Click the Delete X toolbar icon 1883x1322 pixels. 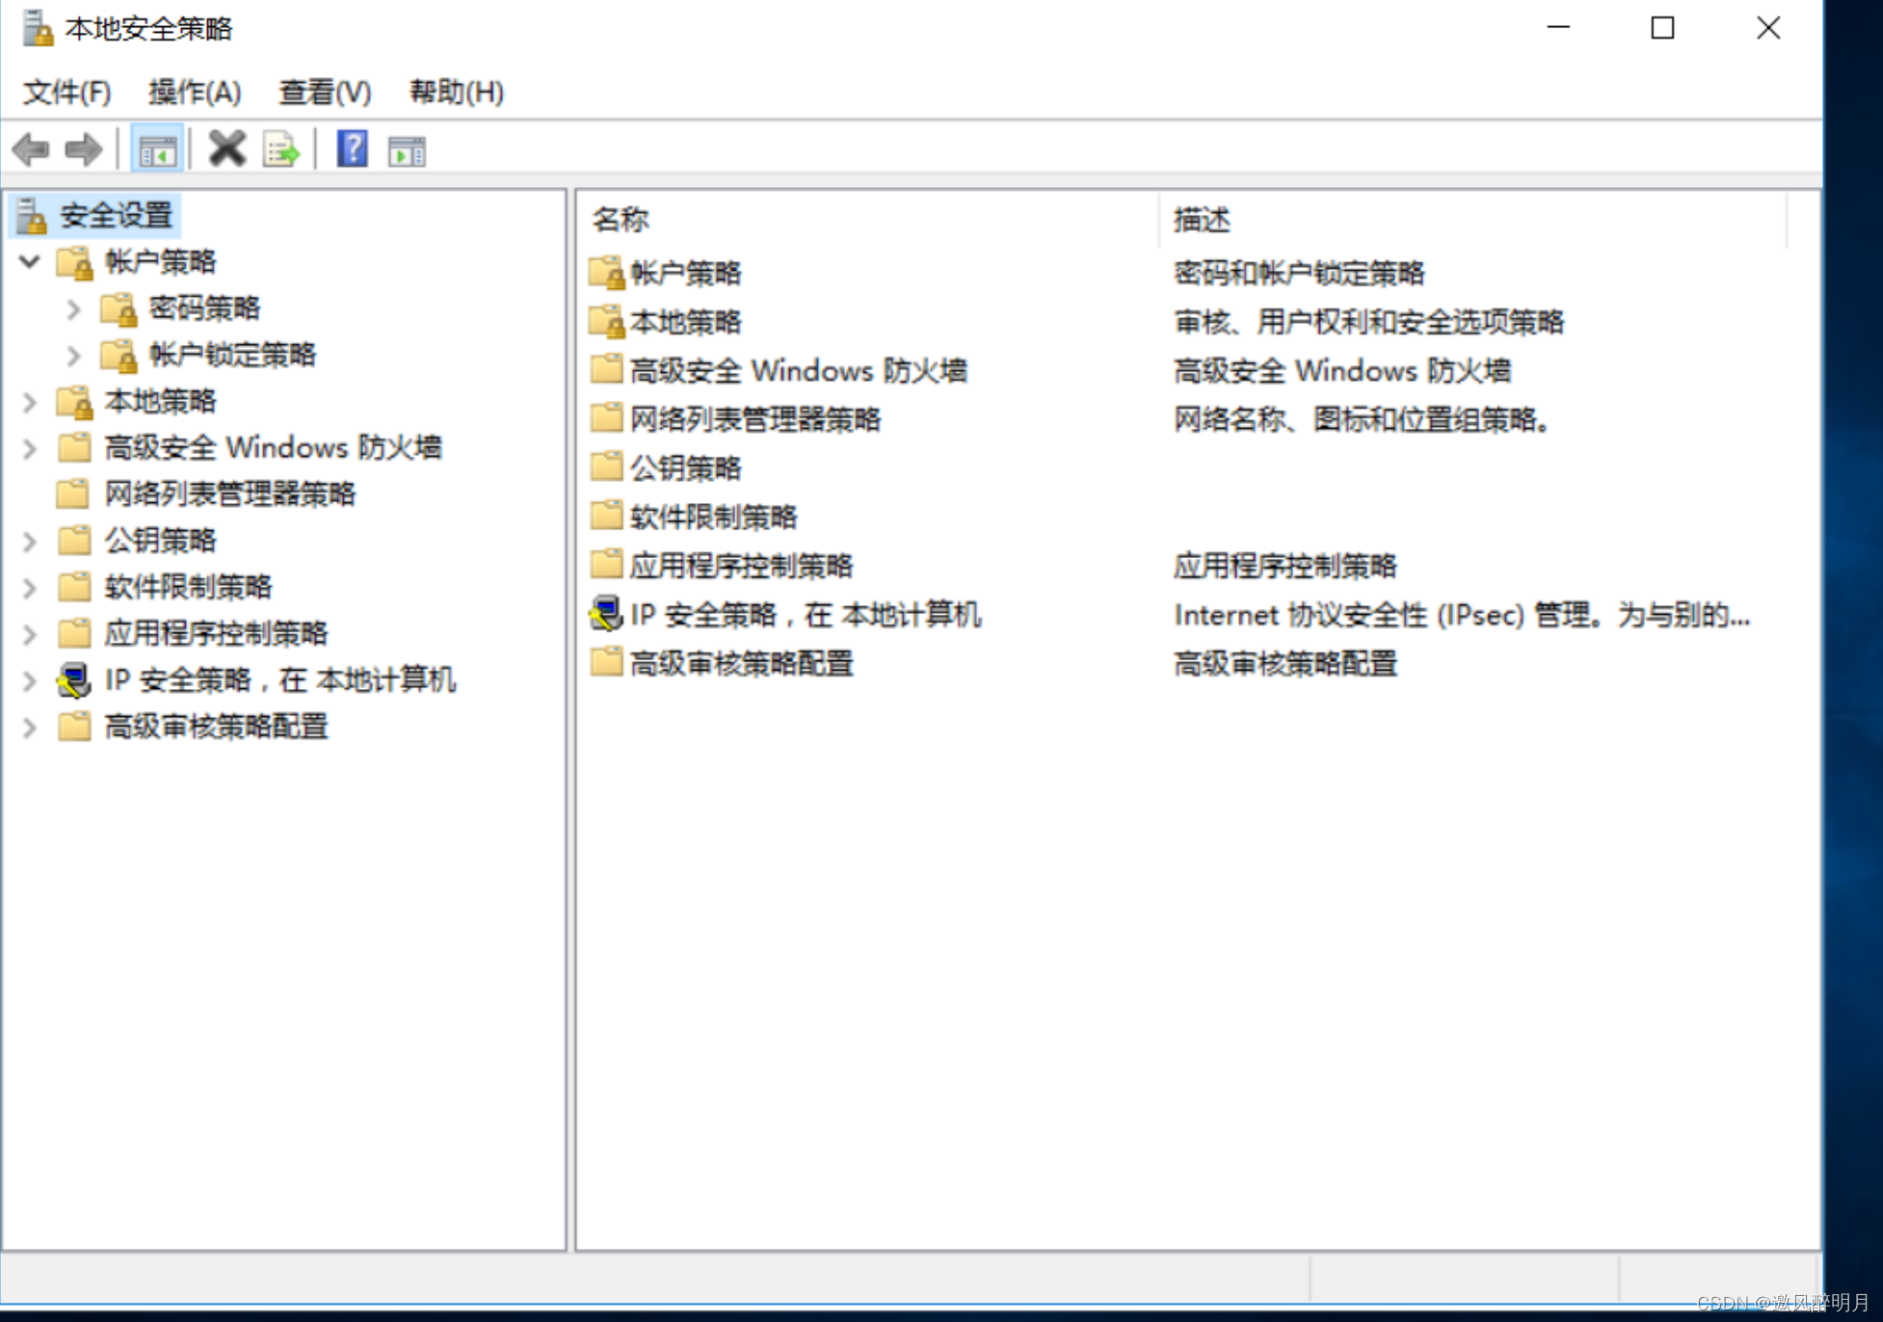227,149
